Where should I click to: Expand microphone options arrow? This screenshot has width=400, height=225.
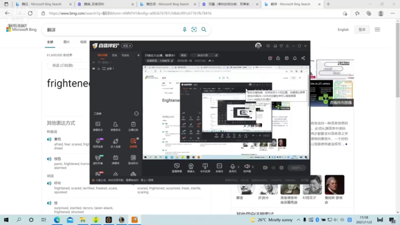point(238,167)
